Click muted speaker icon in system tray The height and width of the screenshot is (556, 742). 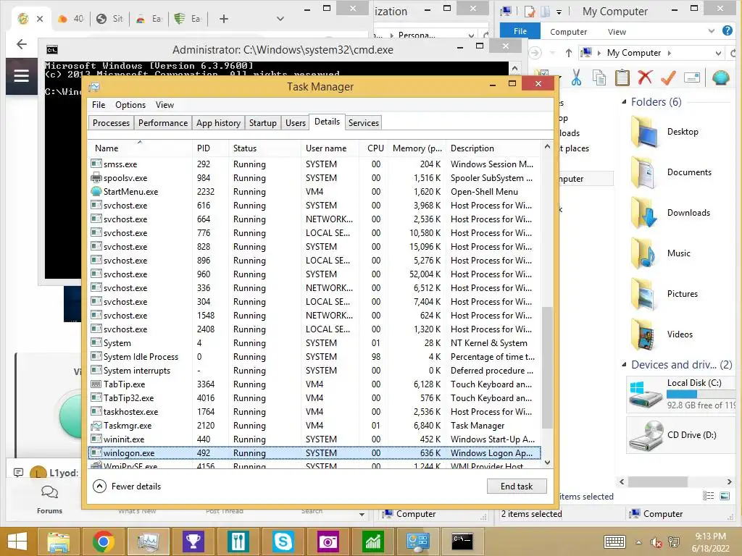click(x=656, y=542)
